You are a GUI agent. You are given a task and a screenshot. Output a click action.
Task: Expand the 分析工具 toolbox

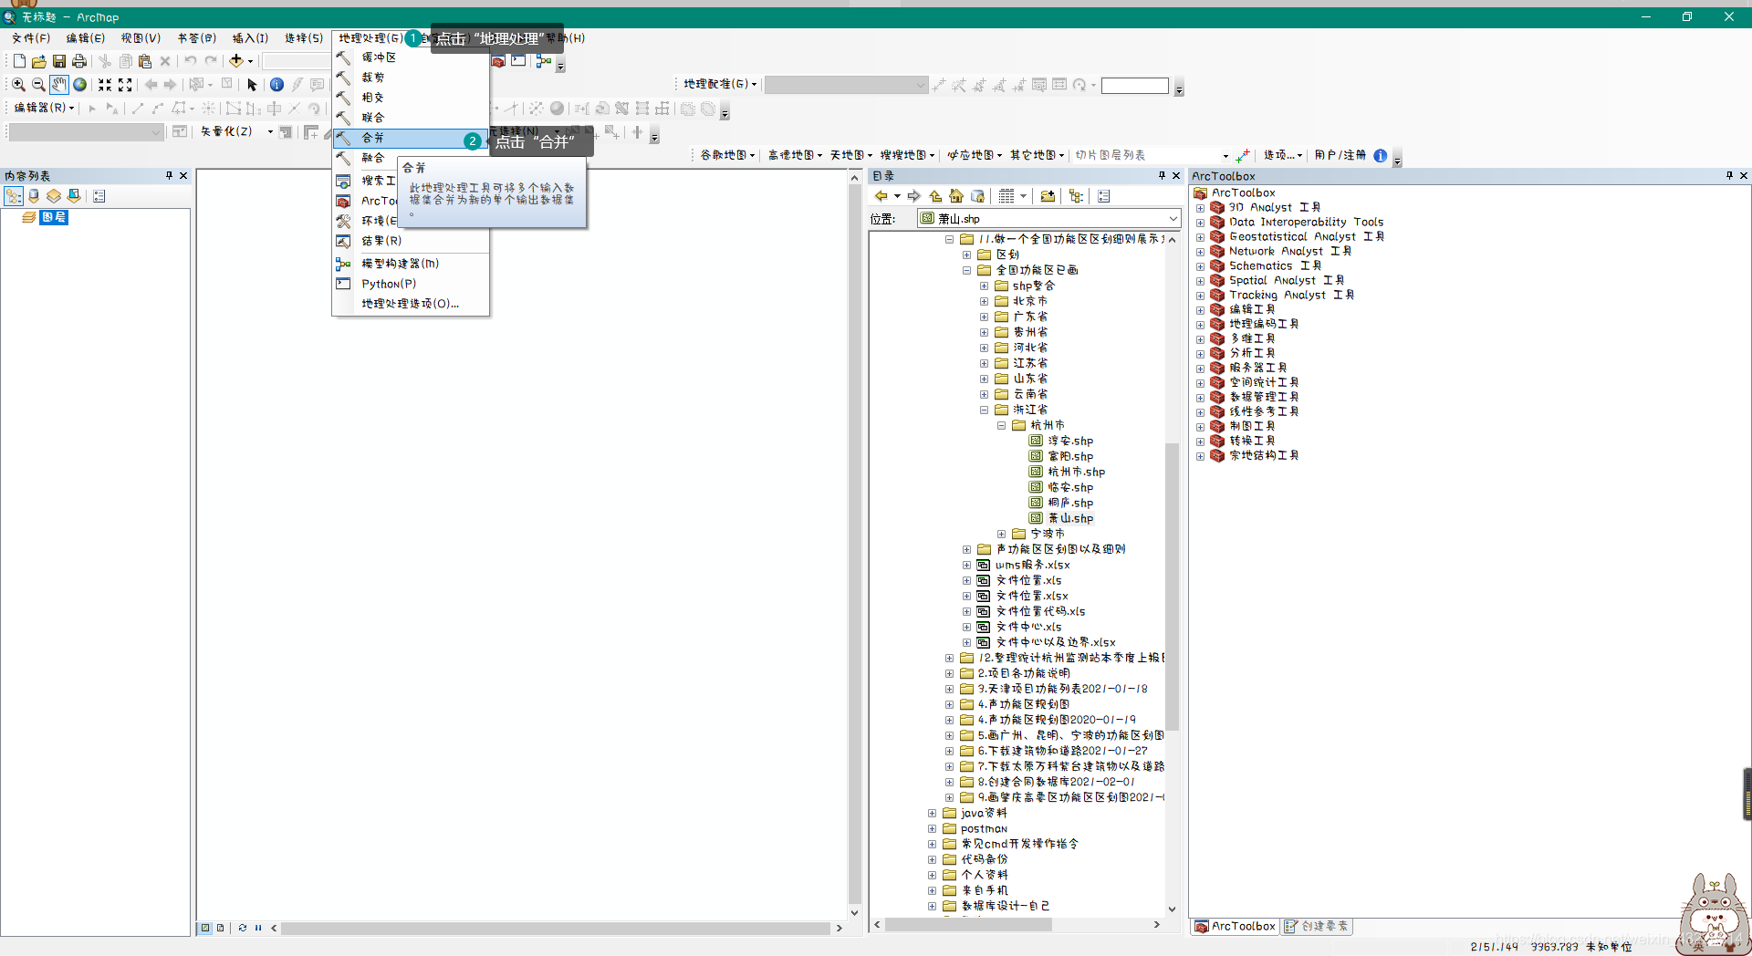1201,354
